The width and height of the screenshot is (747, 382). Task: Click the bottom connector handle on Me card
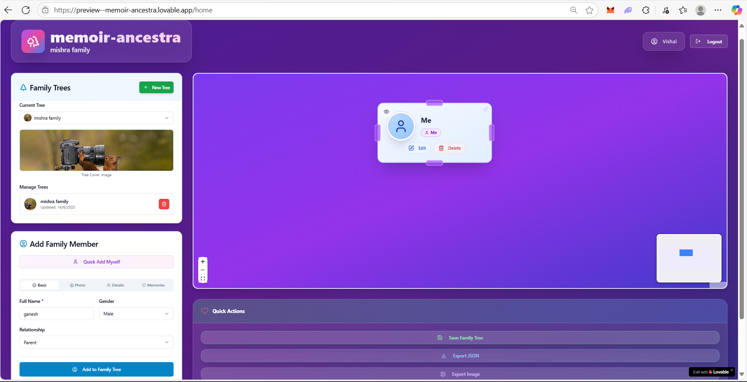click(435, 163)
